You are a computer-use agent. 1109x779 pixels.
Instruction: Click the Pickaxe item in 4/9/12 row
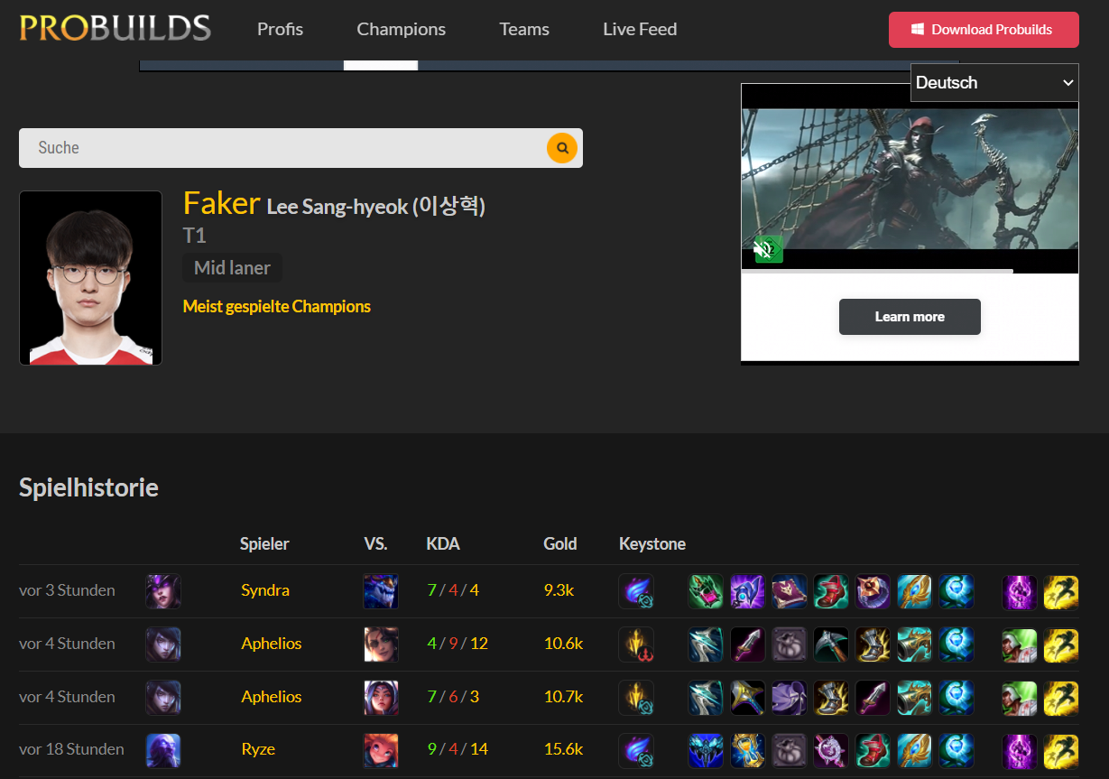click(x=831, y=645)
